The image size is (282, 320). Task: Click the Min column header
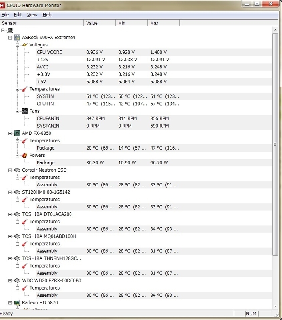(132, 23)
